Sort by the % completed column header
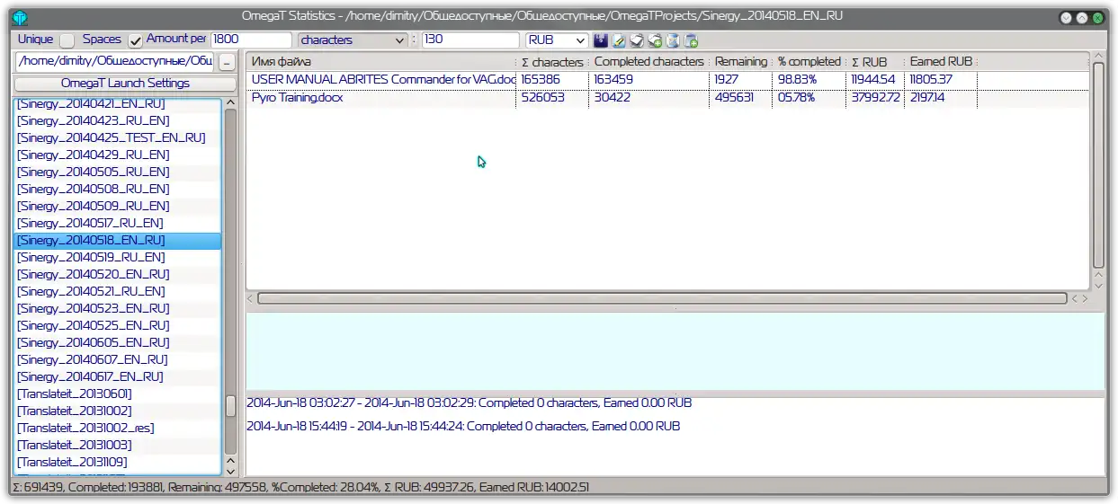This screenshot has width=1118, height=504. [809, 62]
